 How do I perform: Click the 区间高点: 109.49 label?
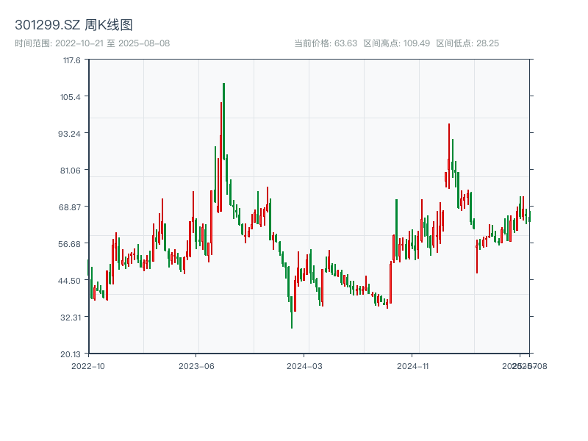397,43
